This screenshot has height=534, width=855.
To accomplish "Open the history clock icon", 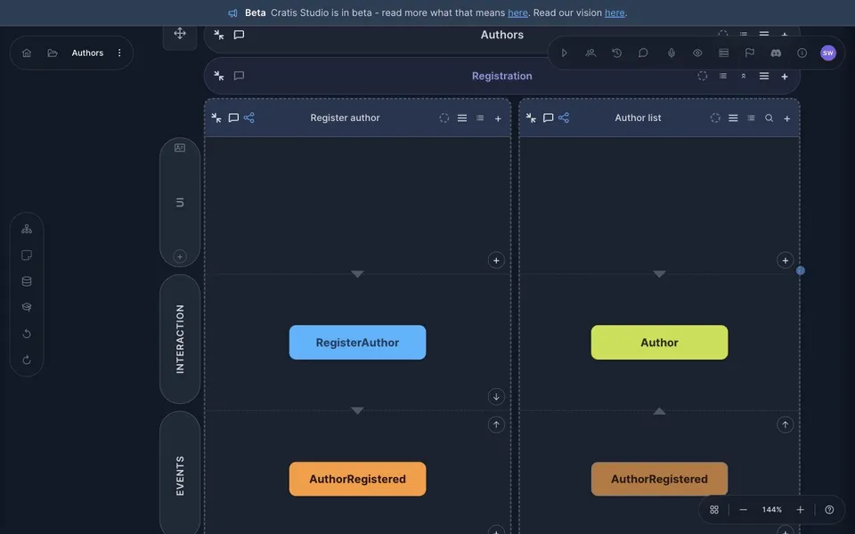I will click(616, 53).
